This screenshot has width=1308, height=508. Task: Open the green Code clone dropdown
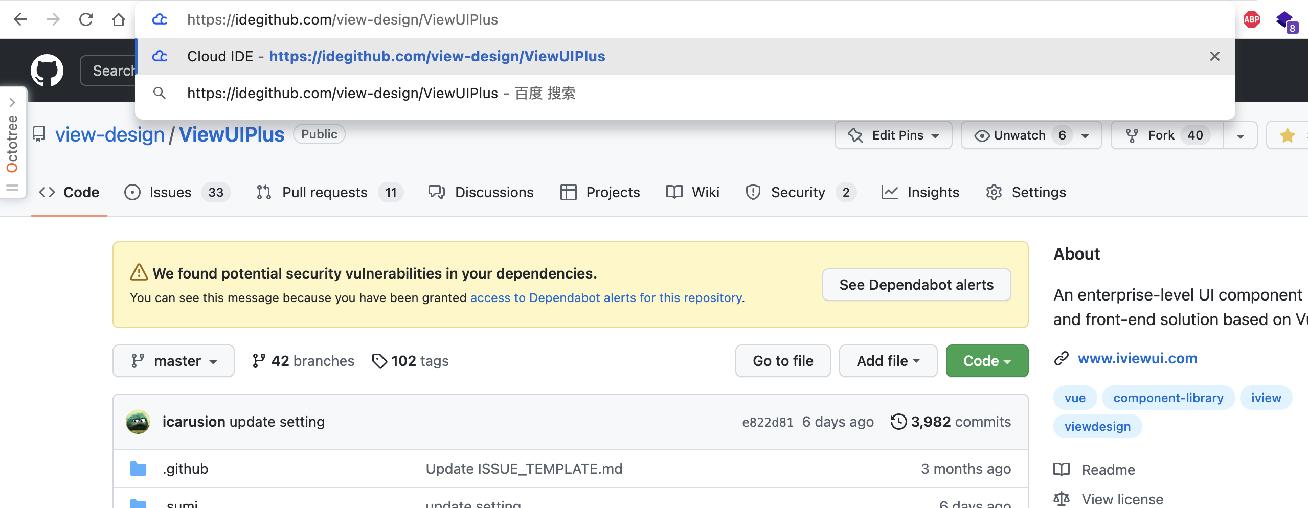pyautogui.click(x=987, y=361)
